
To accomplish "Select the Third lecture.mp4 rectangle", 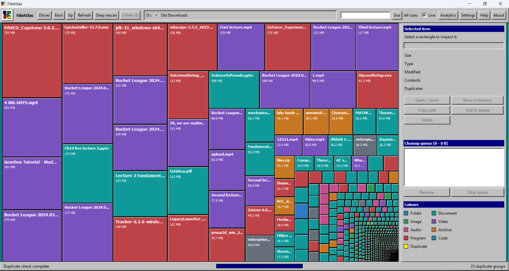I will (x=377, y=47).
